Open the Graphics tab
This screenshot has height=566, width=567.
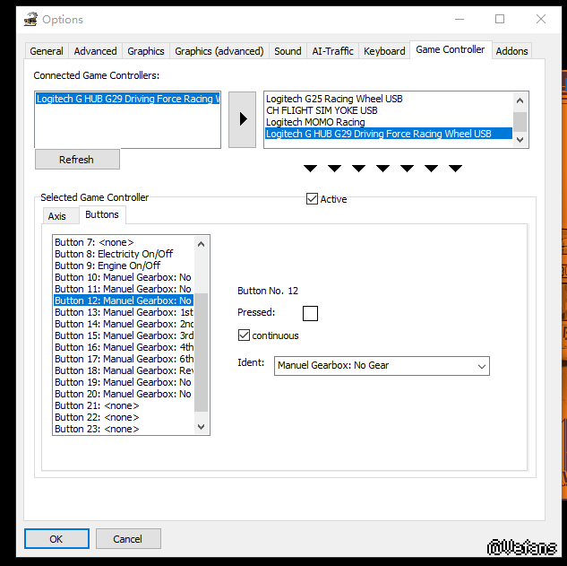pyautogui.click(x=146, y=51)
